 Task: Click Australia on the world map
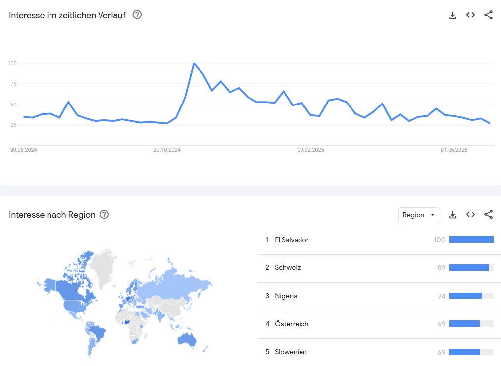pos(186,339)
